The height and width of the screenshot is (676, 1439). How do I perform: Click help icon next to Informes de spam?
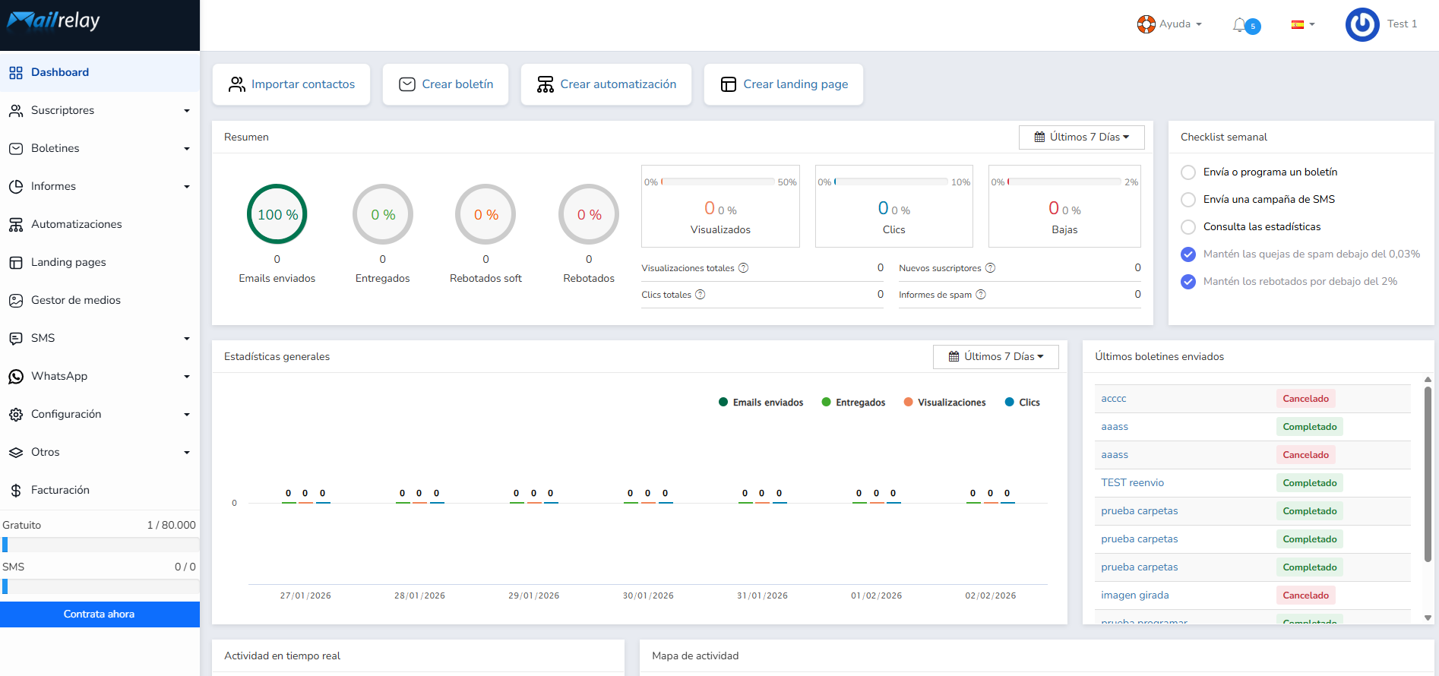[x=981, y=295]
